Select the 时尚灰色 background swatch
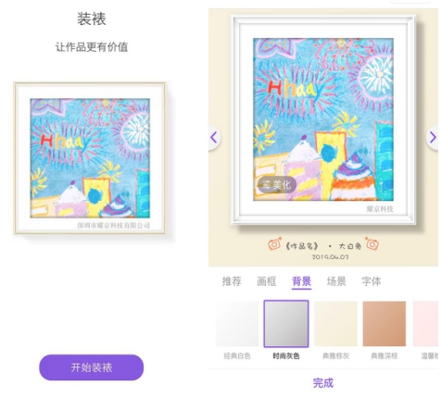 pos(286,324)
